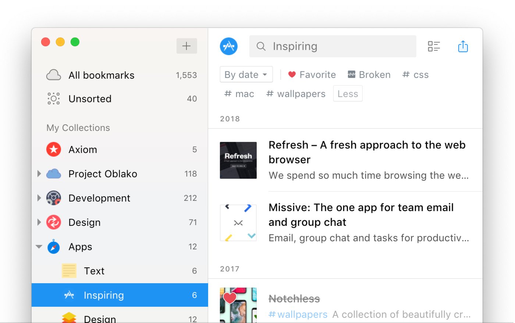Click the red heart Favorite icon
Screen dimensions: 515x323
coord(292,75)
